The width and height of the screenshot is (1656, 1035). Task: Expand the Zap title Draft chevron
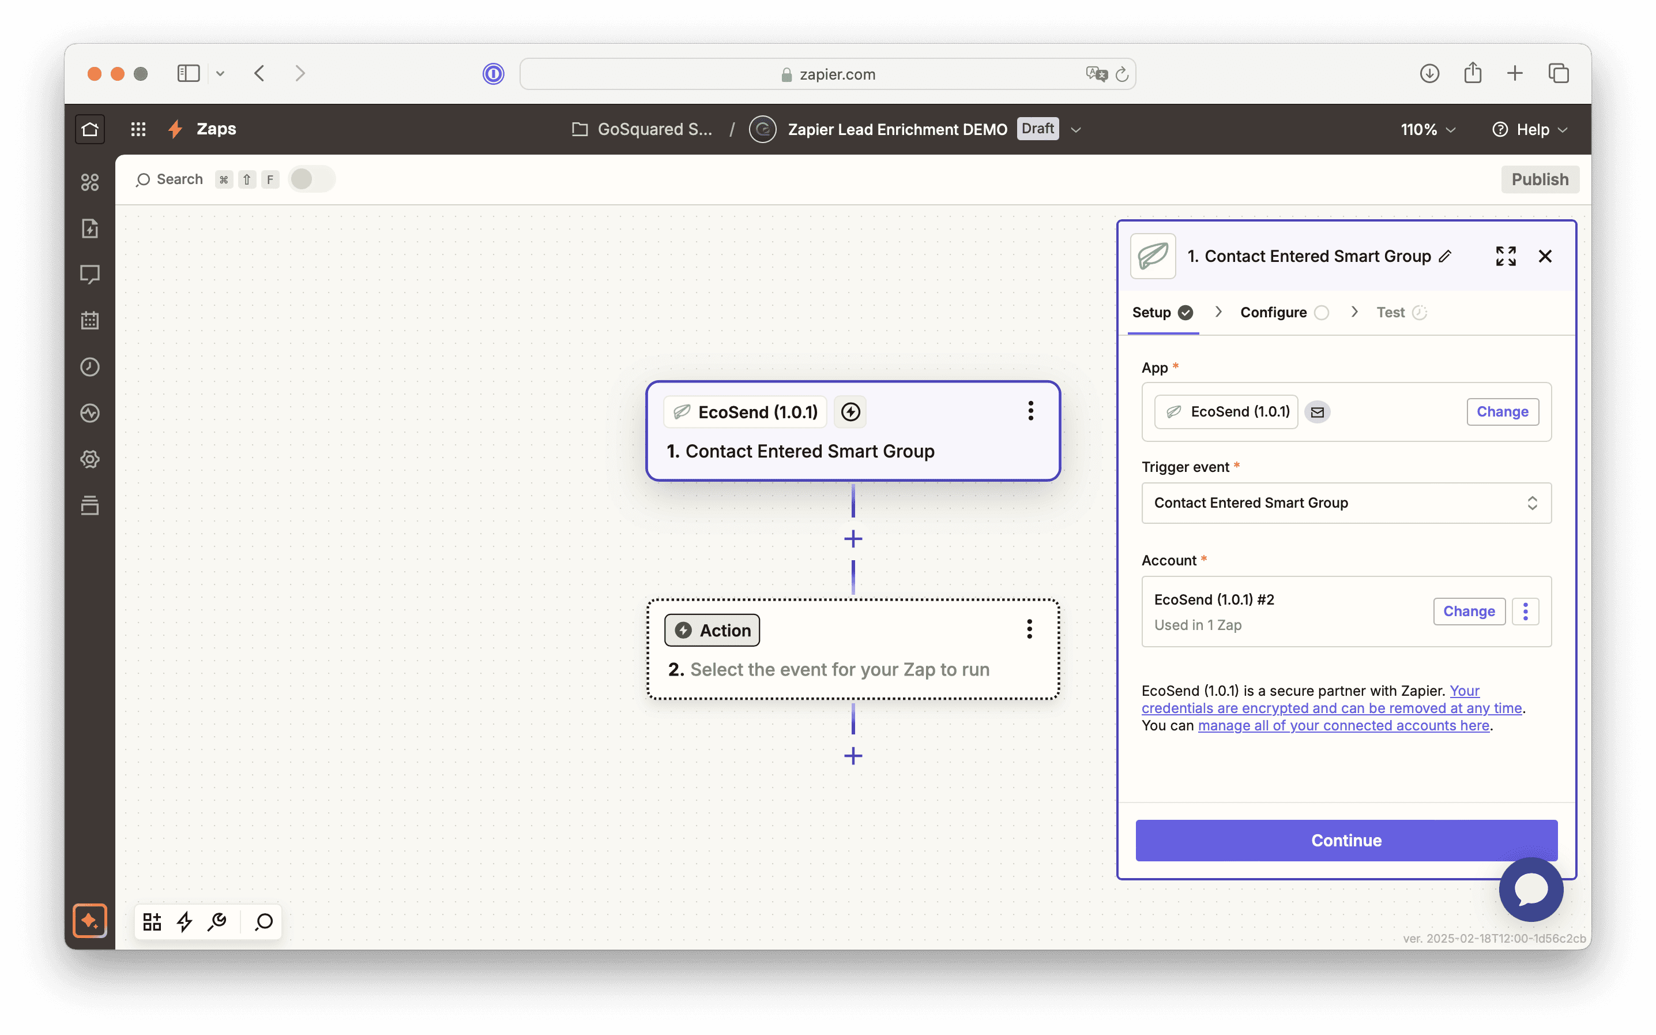pos(1075,129)
